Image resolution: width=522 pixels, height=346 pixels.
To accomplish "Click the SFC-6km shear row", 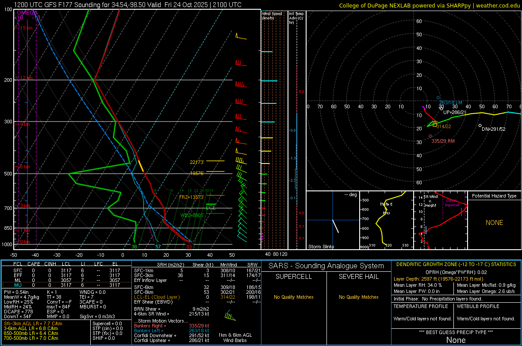I will [x=197, y=287].
